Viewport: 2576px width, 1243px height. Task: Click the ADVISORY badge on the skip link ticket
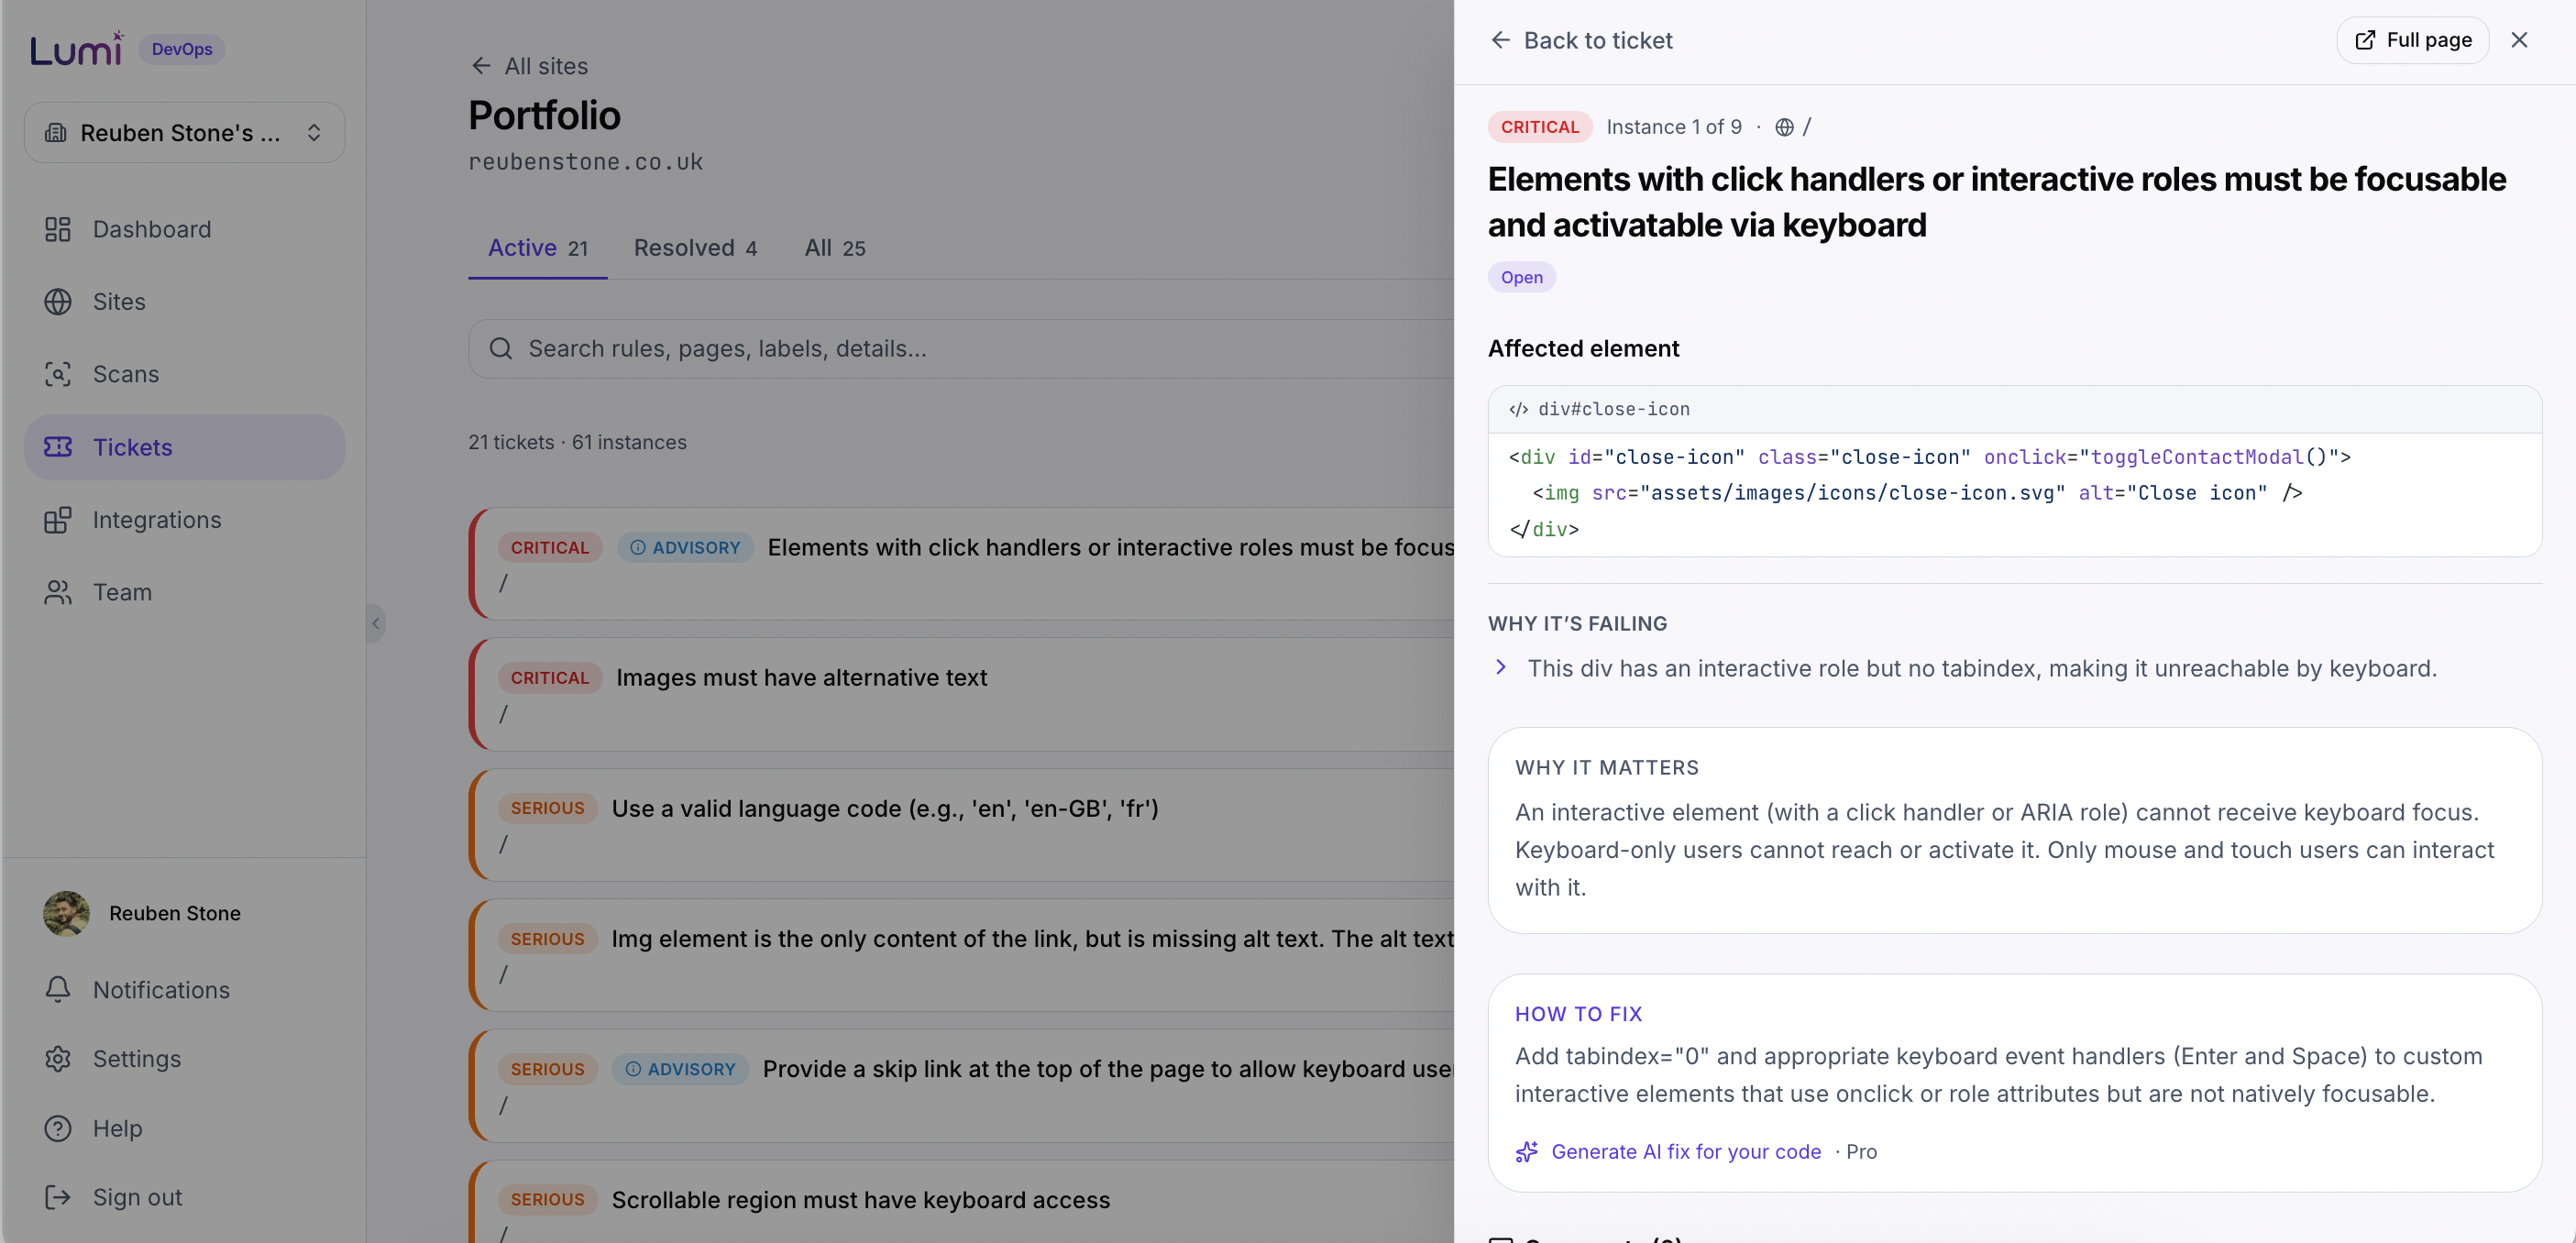(x=680, y=1069)
